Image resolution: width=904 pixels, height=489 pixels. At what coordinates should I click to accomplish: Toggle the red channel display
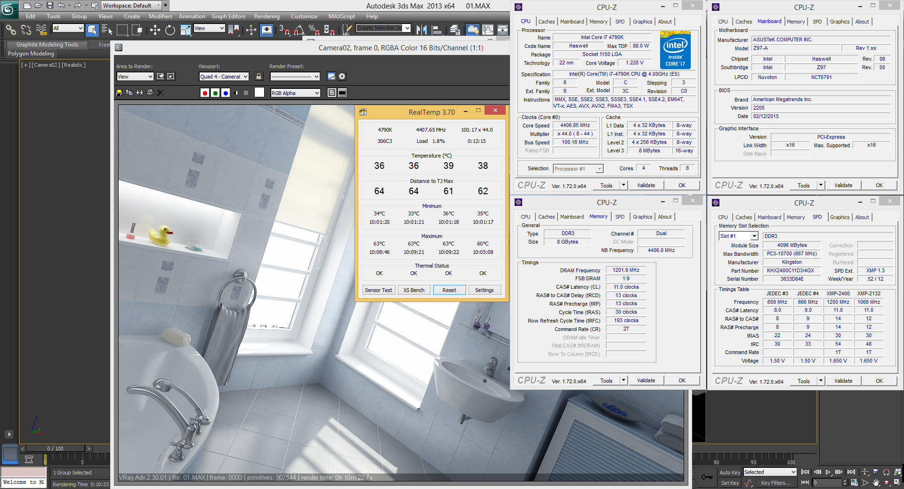click(205, 93)
